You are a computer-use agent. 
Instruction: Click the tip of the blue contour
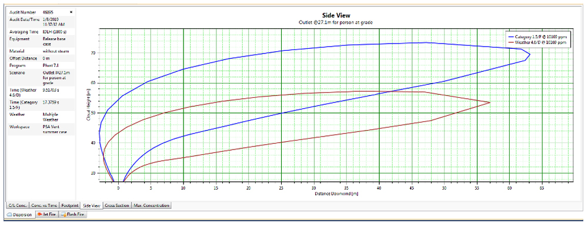(530, 54)
